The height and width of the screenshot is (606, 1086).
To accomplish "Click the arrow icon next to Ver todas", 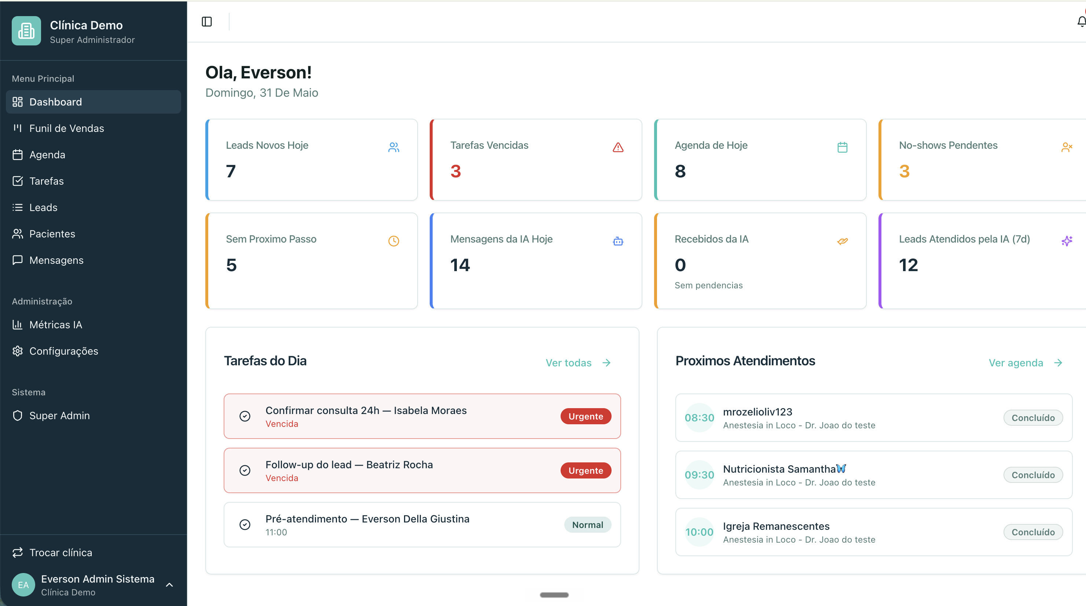I will pyautogui.click(x=606, y=363).
